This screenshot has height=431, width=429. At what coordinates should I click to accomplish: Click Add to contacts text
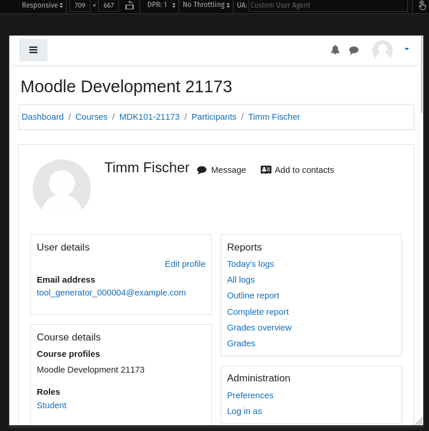pyautogui.click(x=304, y=170)
